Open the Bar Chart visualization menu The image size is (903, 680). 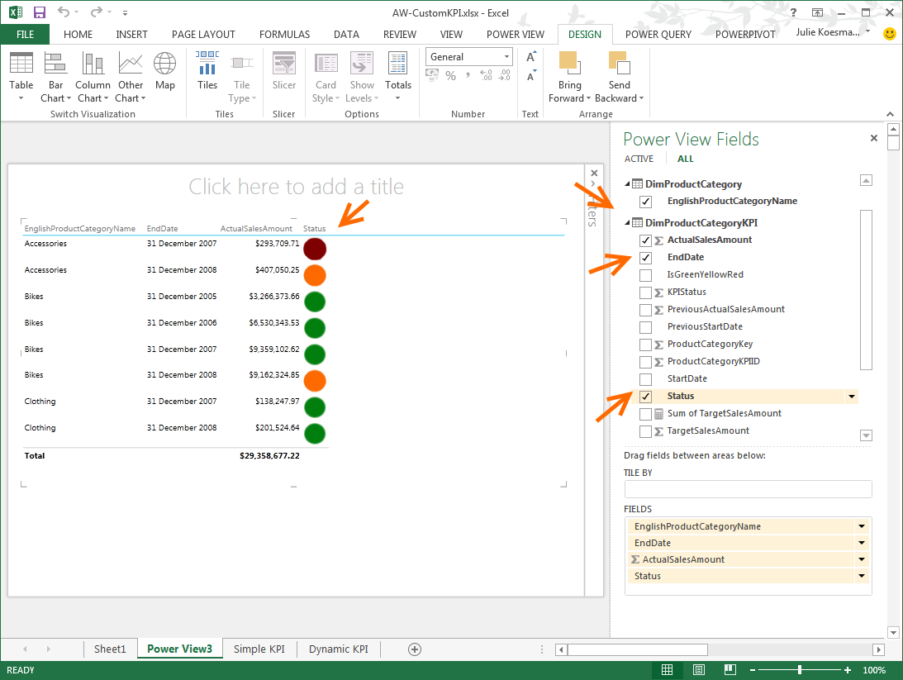click(x=55, y=77)
